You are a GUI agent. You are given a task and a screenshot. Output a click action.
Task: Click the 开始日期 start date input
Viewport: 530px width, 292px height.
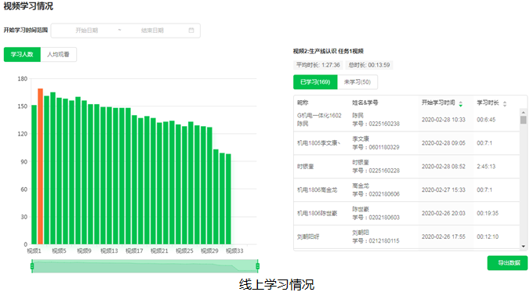click(86, 31)
